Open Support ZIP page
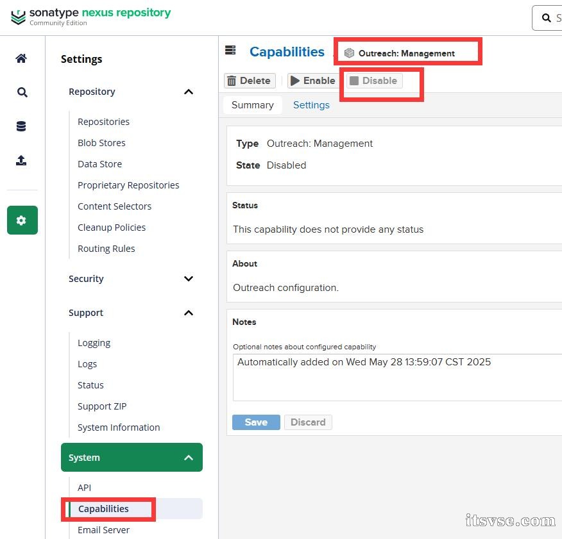Viewport: 562px width, 539px height. (102, 406)
